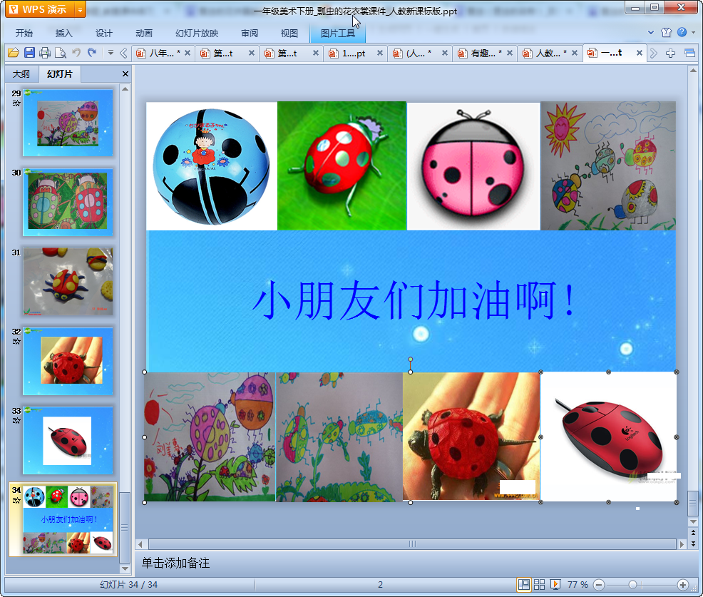Open the dropdown arrow next to Help
This screenshot has width=703, height=597.
[x=693, y=32]
